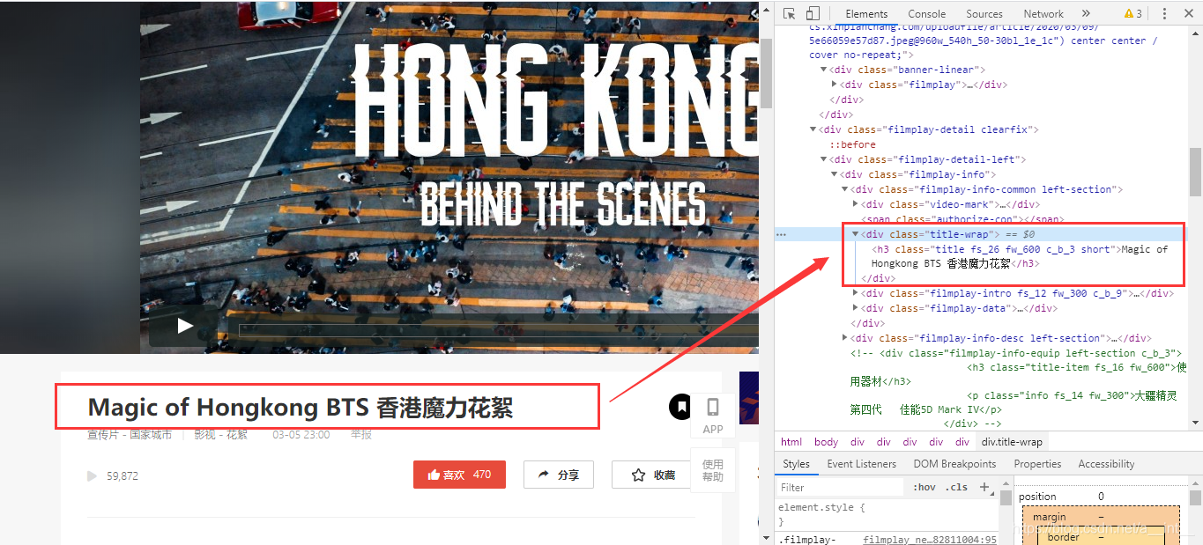Select the h3 title element line
Screen dimensions: 1203x545
[1020, 256]
